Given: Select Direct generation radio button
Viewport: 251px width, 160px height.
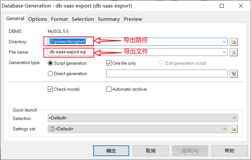Looking at the screenshot, I should 50,73.
